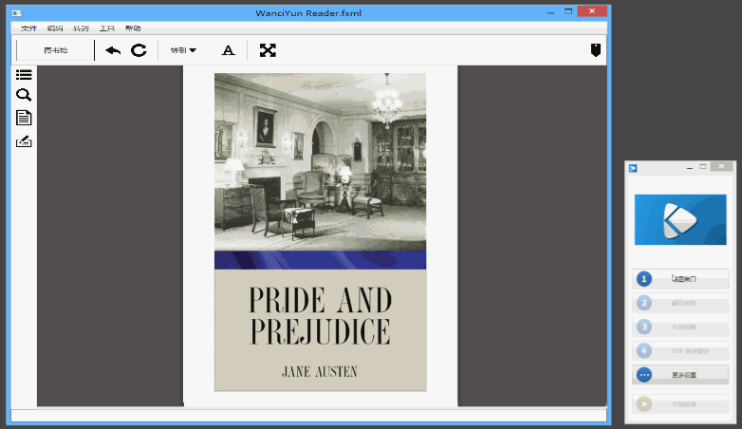Click the Pride and Prejudice book cover
Screen dimensions: 742x429
(x=321, y=232)
